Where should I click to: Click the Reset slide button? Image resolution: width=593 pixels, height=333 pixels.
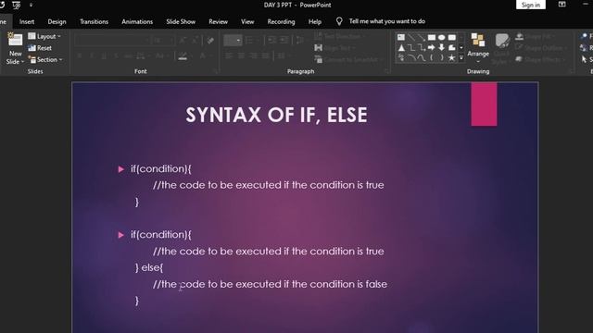tap(40, 48)
